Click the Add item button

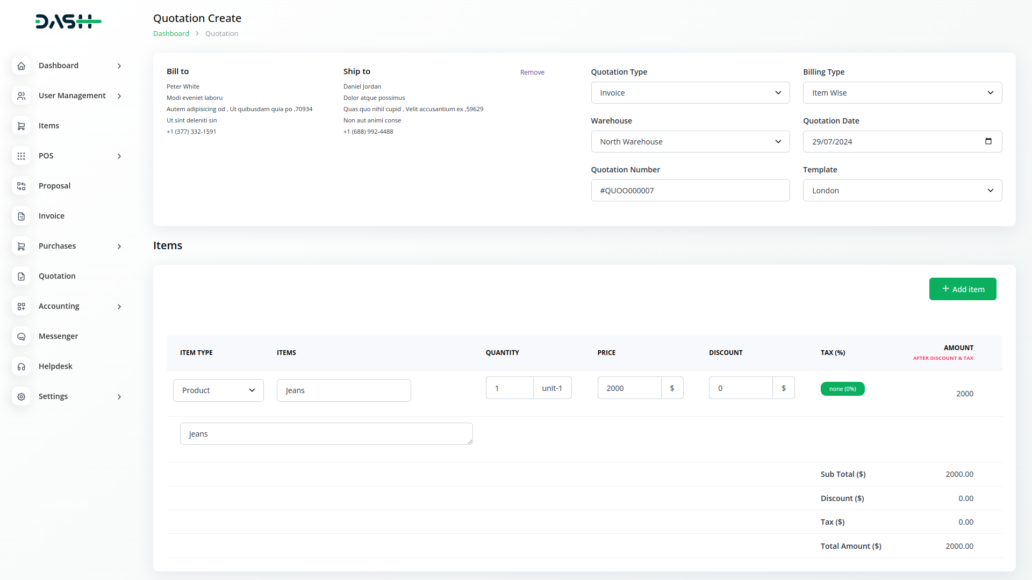click(x=962, y=289)
